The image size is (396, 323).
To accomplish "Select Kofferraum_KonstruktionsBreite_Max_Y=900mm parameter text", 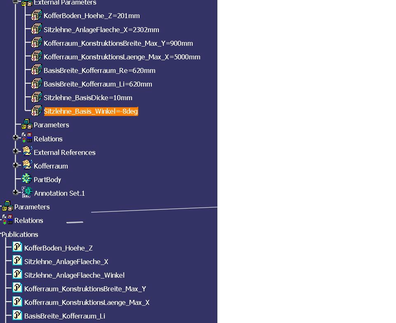I will (118, 43).
